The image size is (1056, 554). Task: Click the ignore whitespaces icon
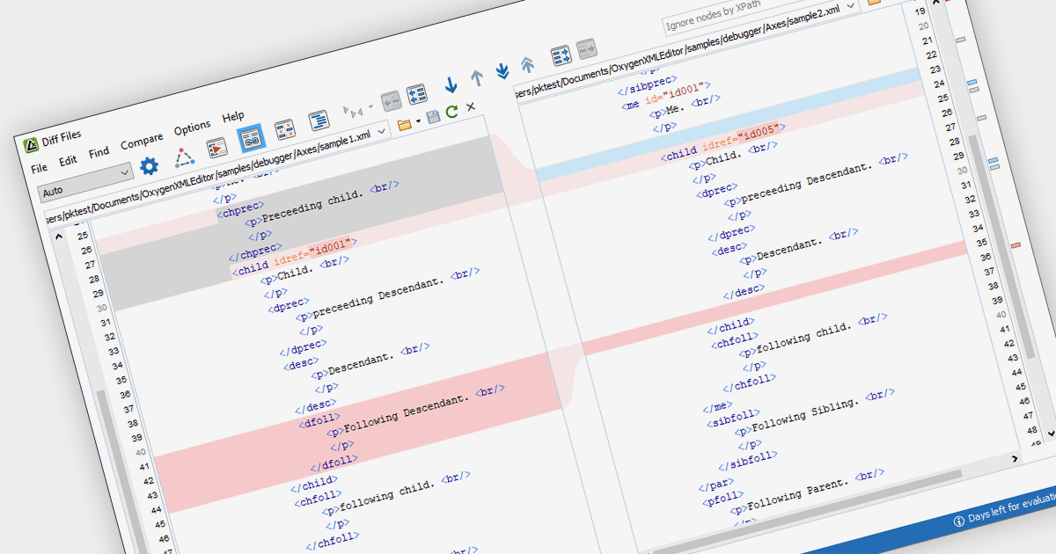click(x=284, y=131)
